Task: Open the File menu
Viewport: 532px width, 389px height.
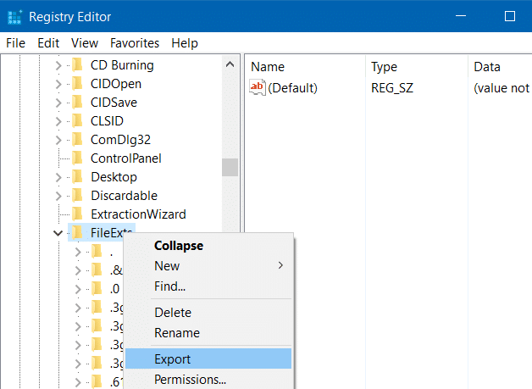Action: (15, 43)
